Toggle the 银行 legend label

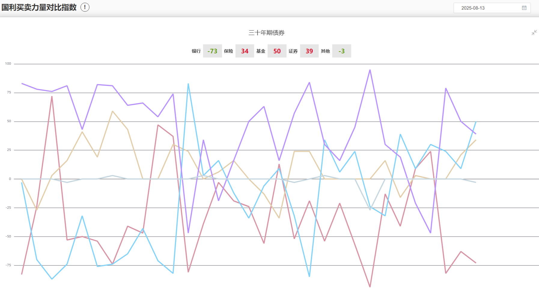click(196, 51)
